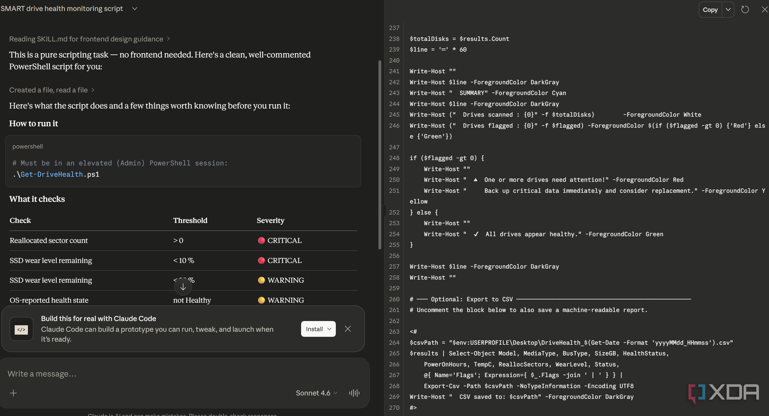Click the Check column header

[20, 221]
